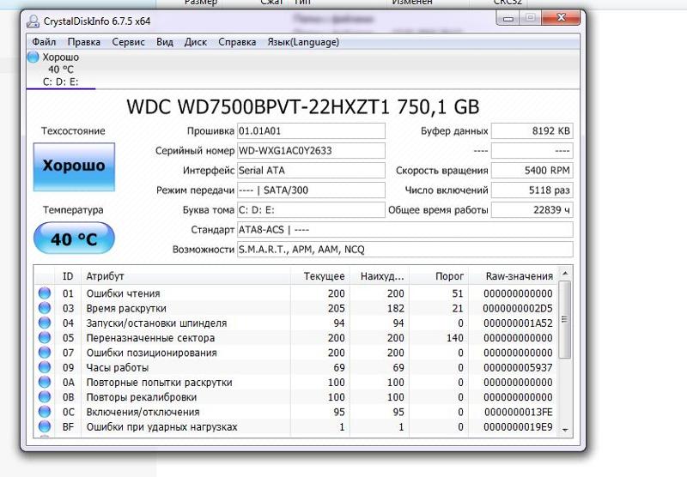Image resolution: width=687 pixels, height=477 pixels.
Task: Select Включения/отключения attribute name
Action: [x=143, y=412]
